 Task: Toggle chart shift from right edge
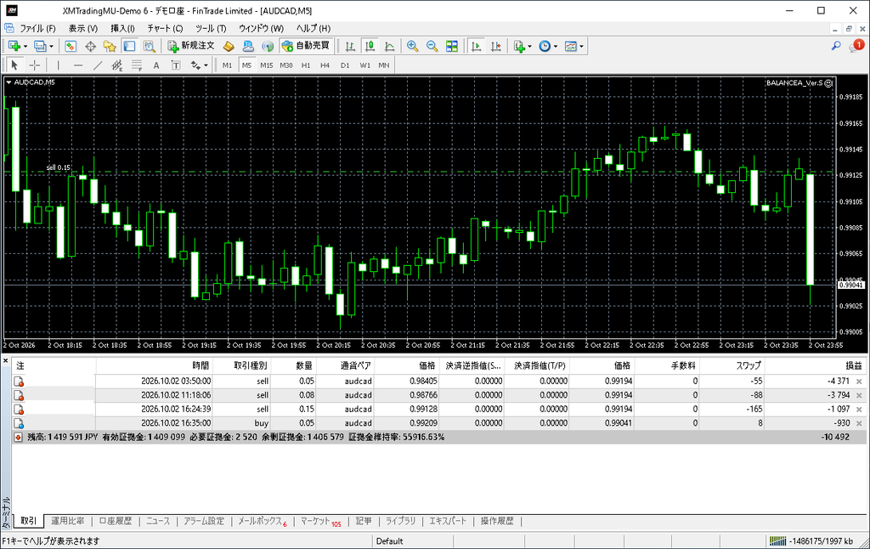[496, 46]
